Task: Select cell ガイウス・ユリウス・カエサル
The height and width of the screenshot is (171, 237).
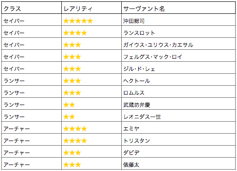Action: coord(178,44)
